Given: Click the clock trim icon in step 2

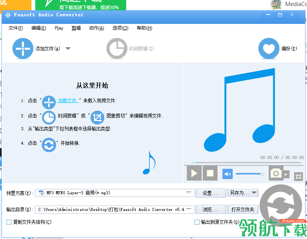Looking at the screenshot, I should tap(49, 118).
